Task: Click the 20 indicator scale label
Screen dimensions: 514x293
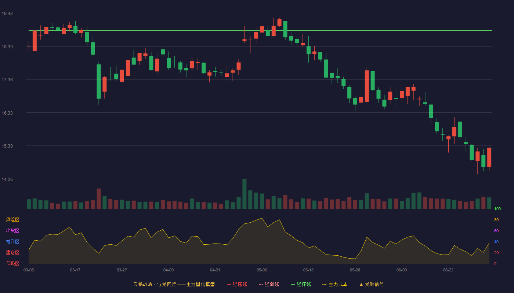Action: click(x=496, y=253)
